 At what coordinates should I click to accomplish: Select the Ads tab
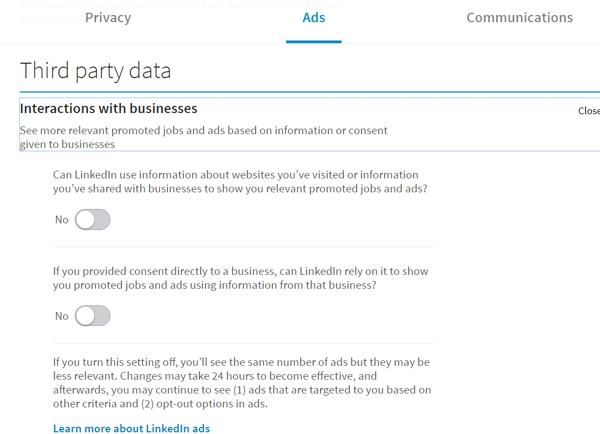point(314,18)
